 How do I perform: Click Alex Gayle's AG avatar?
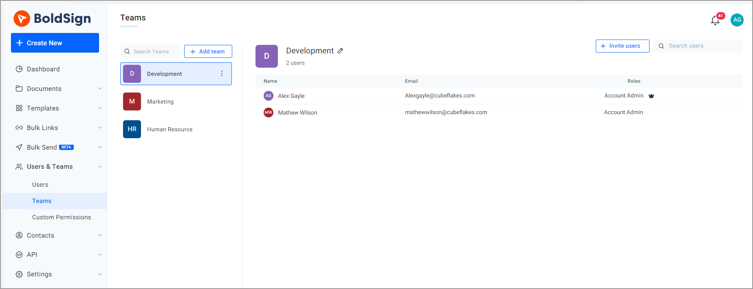point(269,96)
